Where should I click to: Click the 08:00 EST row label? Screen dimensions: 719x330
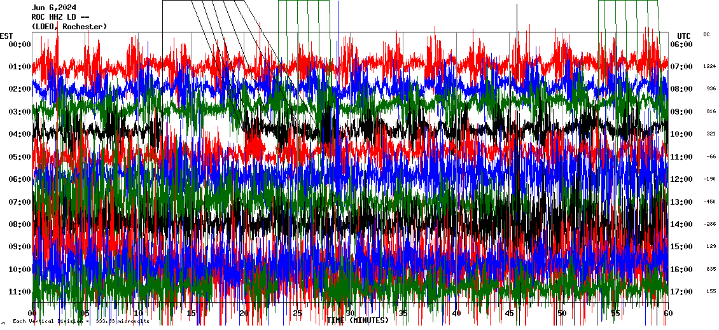[20, 224]
